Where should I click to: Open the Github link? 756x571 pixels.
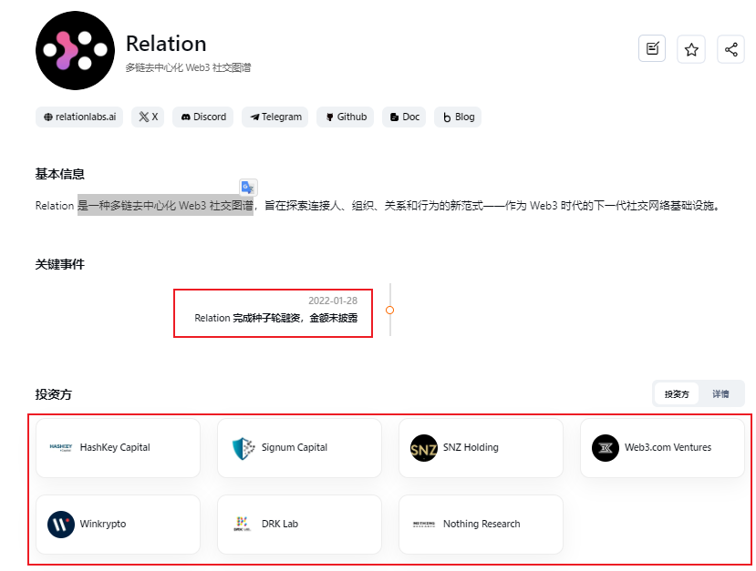346,117
